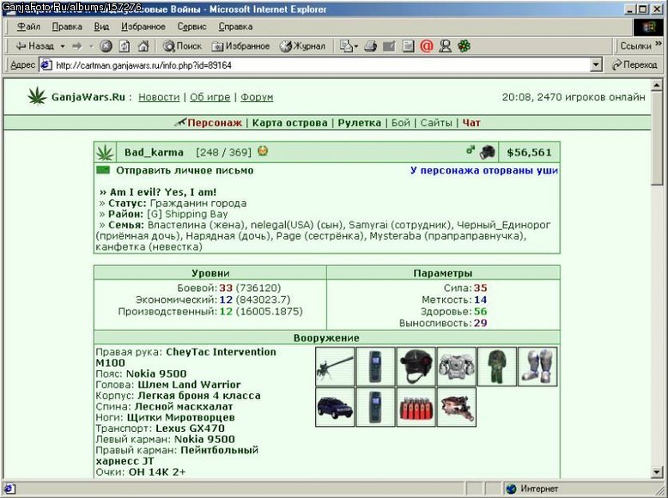Expand the Links toolbar chevron
This screenshot has height=498, width=668.
pos(659,44)
